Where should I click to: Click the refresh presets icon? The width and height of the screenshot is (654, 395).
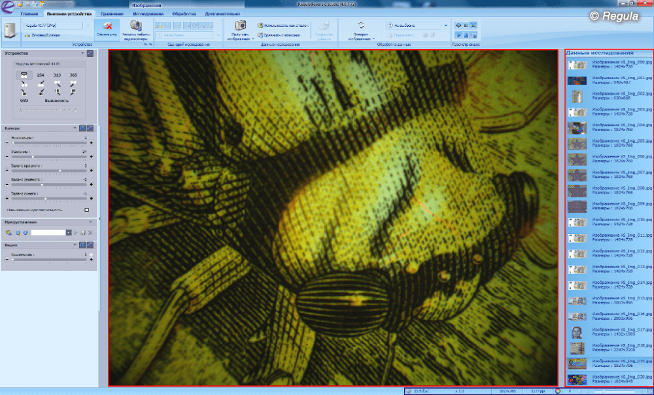26,232
